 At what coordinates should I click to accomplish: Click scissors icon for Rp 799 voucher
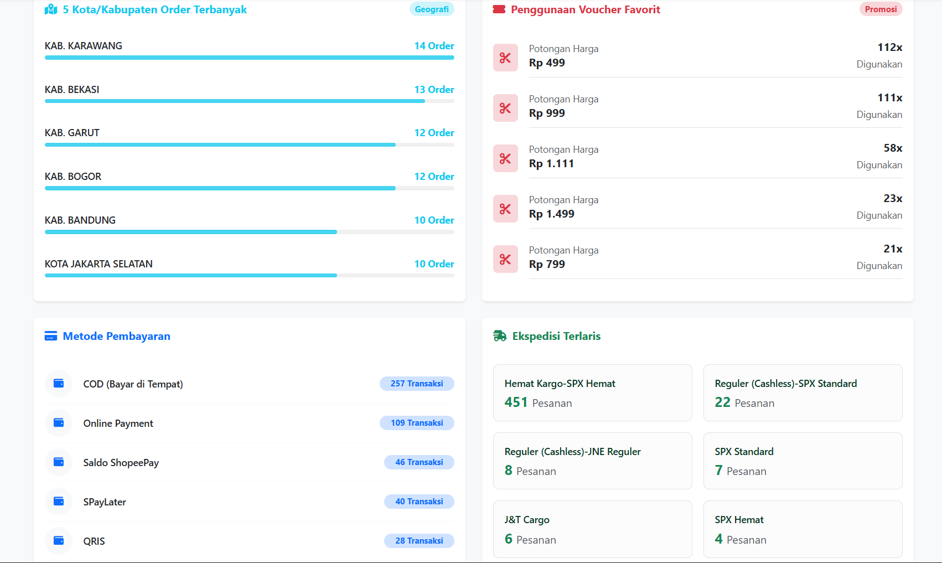click(505, 259)
